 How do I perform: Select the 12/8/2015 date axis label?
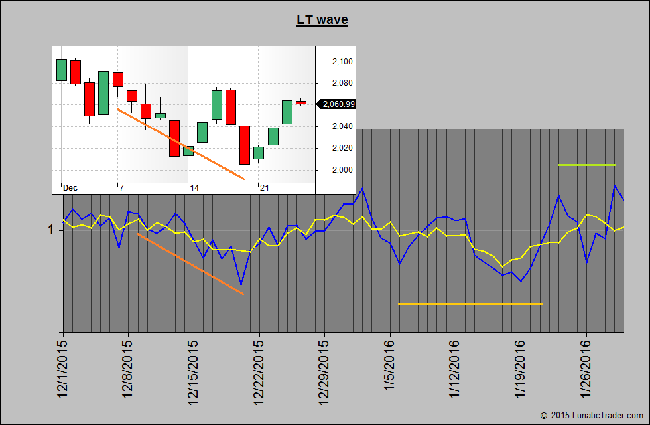coord(129,367)
